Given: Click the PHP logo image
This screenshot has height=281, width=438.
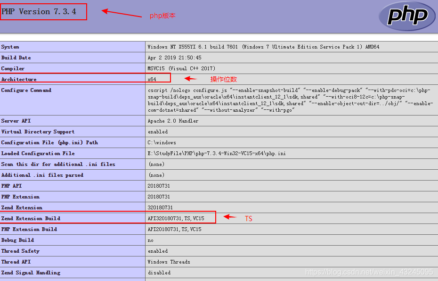Looking at the screenshot, I should pos(407,16).
